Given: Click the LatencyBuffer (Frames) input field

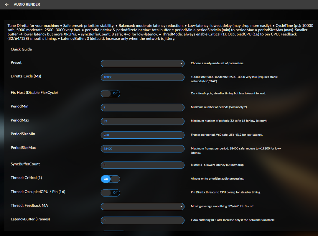Looking at the screenshot, I should [x=142, y=220].
